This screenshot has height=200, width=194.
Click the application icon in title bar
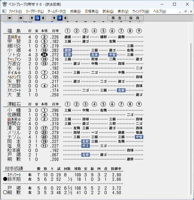5,4
